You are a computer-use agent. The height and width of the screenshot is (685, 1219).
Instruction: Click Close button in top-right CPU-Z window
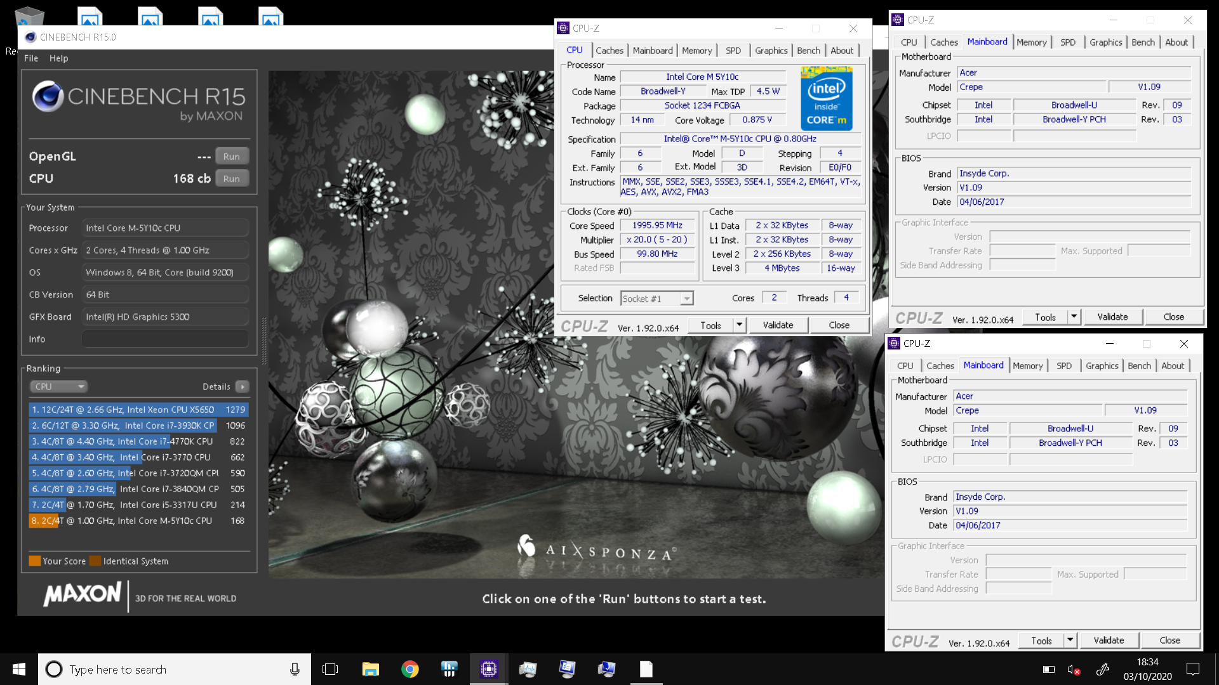tap(1173, 317)
